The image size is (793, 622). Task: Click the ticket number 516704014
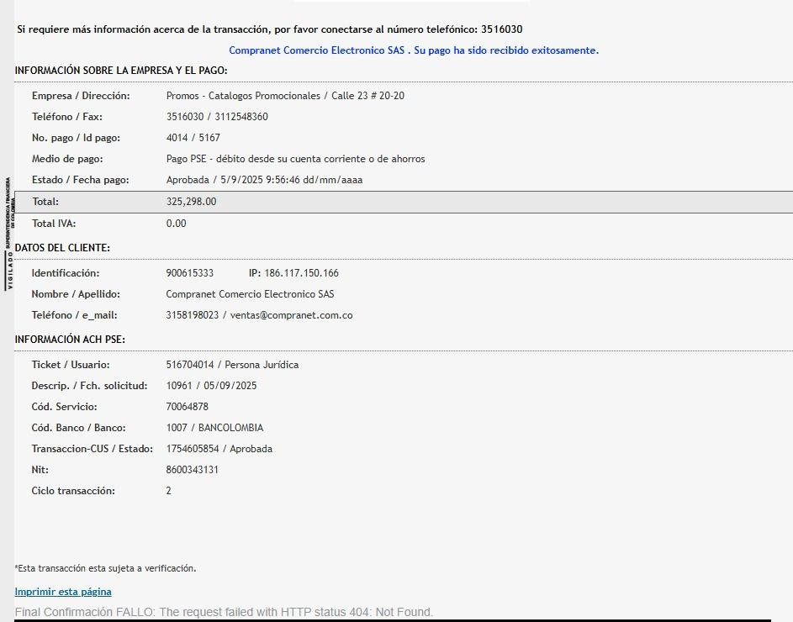190,365
